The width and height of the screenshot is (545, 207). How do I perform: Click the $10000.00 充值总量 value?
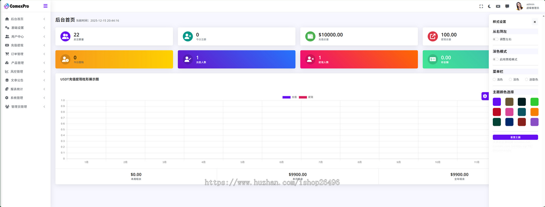331,34
